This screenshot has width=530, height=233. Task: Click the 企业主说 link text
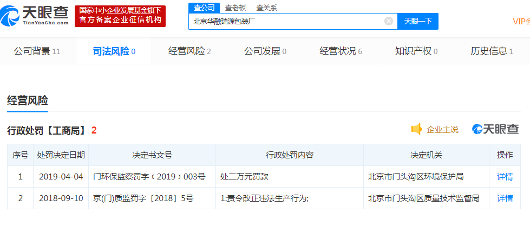click(x=442, y=129)
